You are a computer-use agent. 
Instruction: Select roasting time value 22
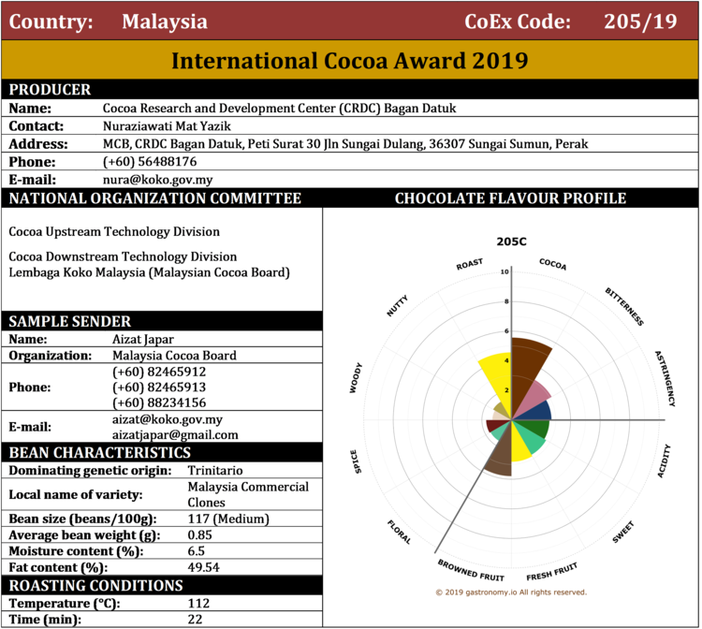coord(195,619)
